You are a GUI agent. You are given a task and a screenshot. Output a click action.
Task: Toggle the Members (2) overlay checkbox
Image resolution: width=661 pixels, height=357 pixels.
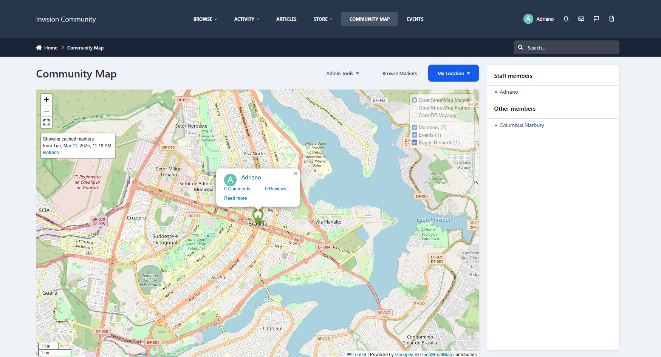(x=415, y=127)
